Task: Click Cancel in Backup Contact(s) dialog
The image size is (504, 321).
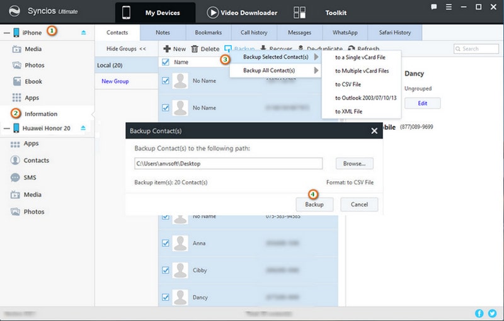Action: click(359, 205)
